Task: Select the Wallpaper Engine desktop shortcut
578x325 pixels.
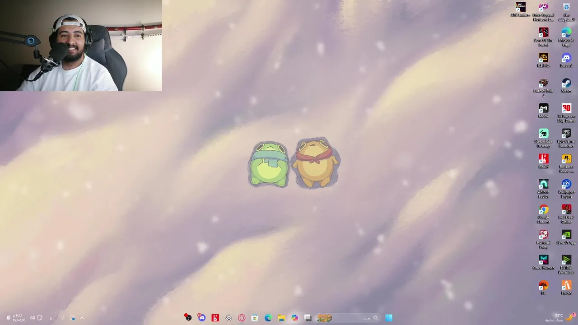Action: coord(566,189)
